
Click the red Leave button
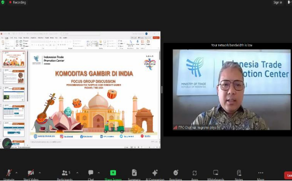(288, 175)
